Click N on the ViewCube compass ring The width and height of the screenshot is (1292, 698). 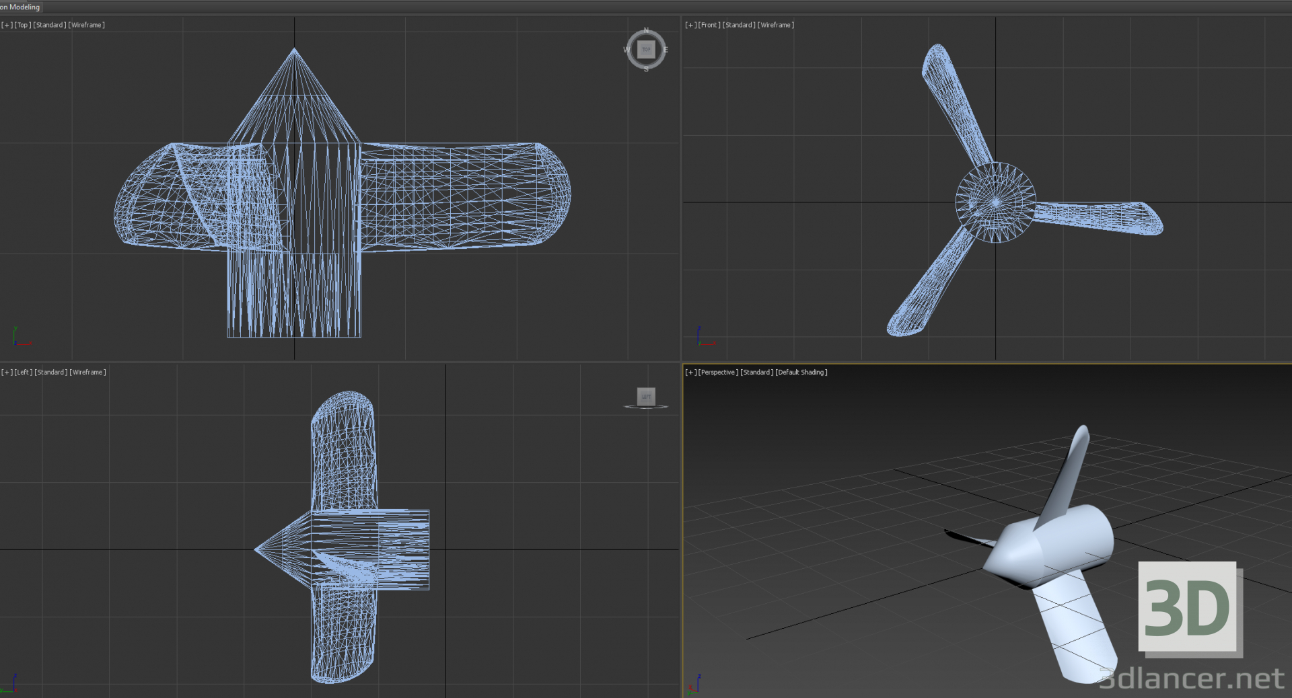coord(646,30)
